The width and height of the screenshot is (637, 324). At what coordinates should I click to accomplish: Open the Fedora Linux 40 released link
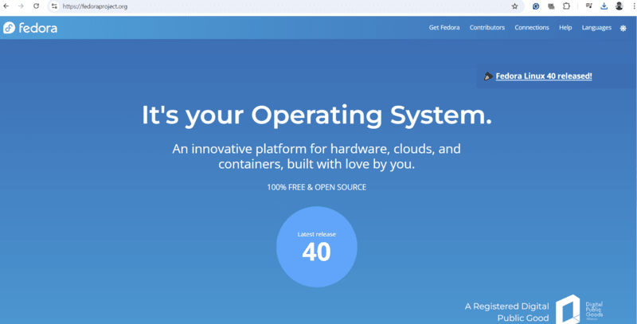pyautogui.click(x=544, y=76)
